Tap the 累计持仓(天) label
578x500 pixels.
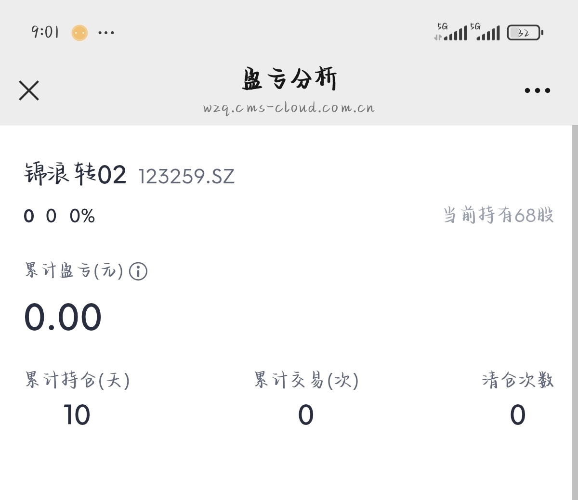[x=77, y=380]
